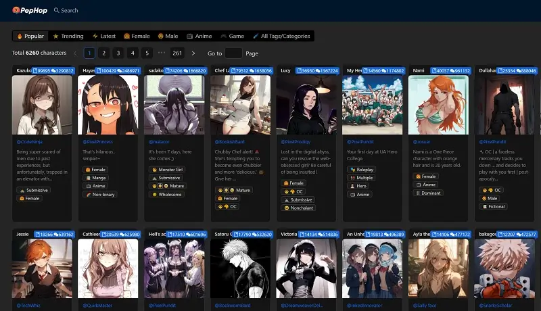Go to the next page arrow
The height and width of the screenshot is (311, 541).
[x=193, y=53]
